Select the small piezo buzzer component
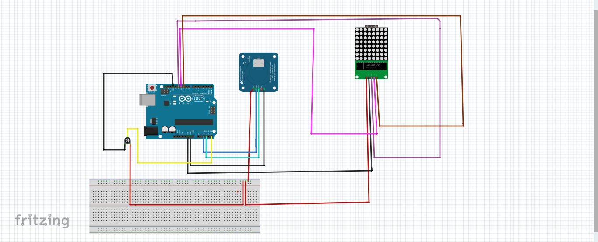The height and width of the screenshot is (242, 598). tap(127, 140)
